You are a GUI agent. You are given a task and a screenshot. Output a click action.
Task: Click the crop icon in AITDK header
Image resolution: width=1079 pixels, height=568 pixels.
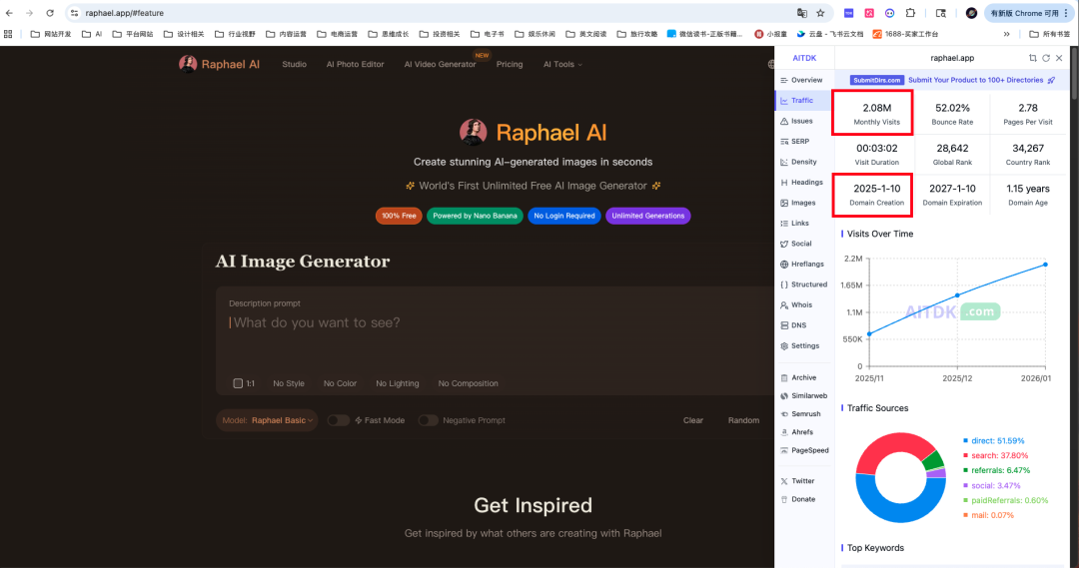click(x=1033, y=59)
